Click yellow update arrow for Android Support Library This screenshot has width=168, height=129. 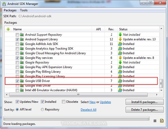coord(120,39)
